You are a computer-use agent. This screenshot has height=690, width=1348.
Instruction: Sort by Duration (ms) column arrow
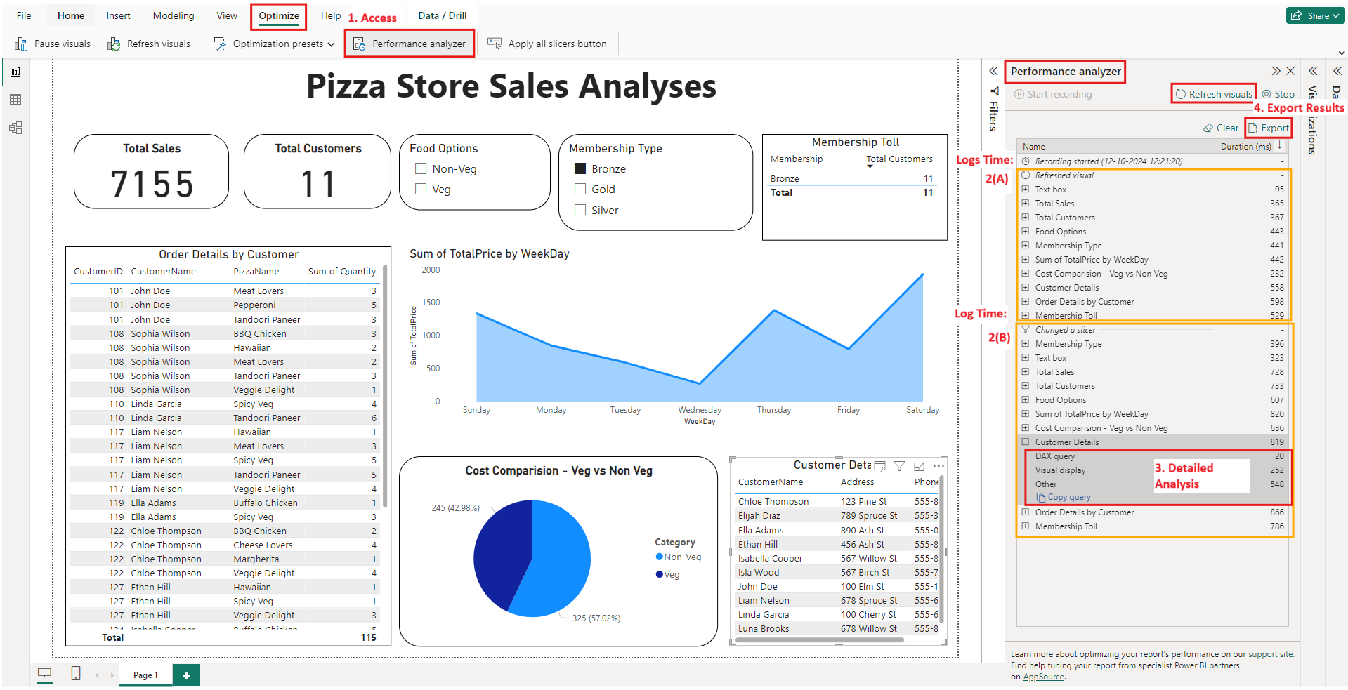[x=1280, y=146]
